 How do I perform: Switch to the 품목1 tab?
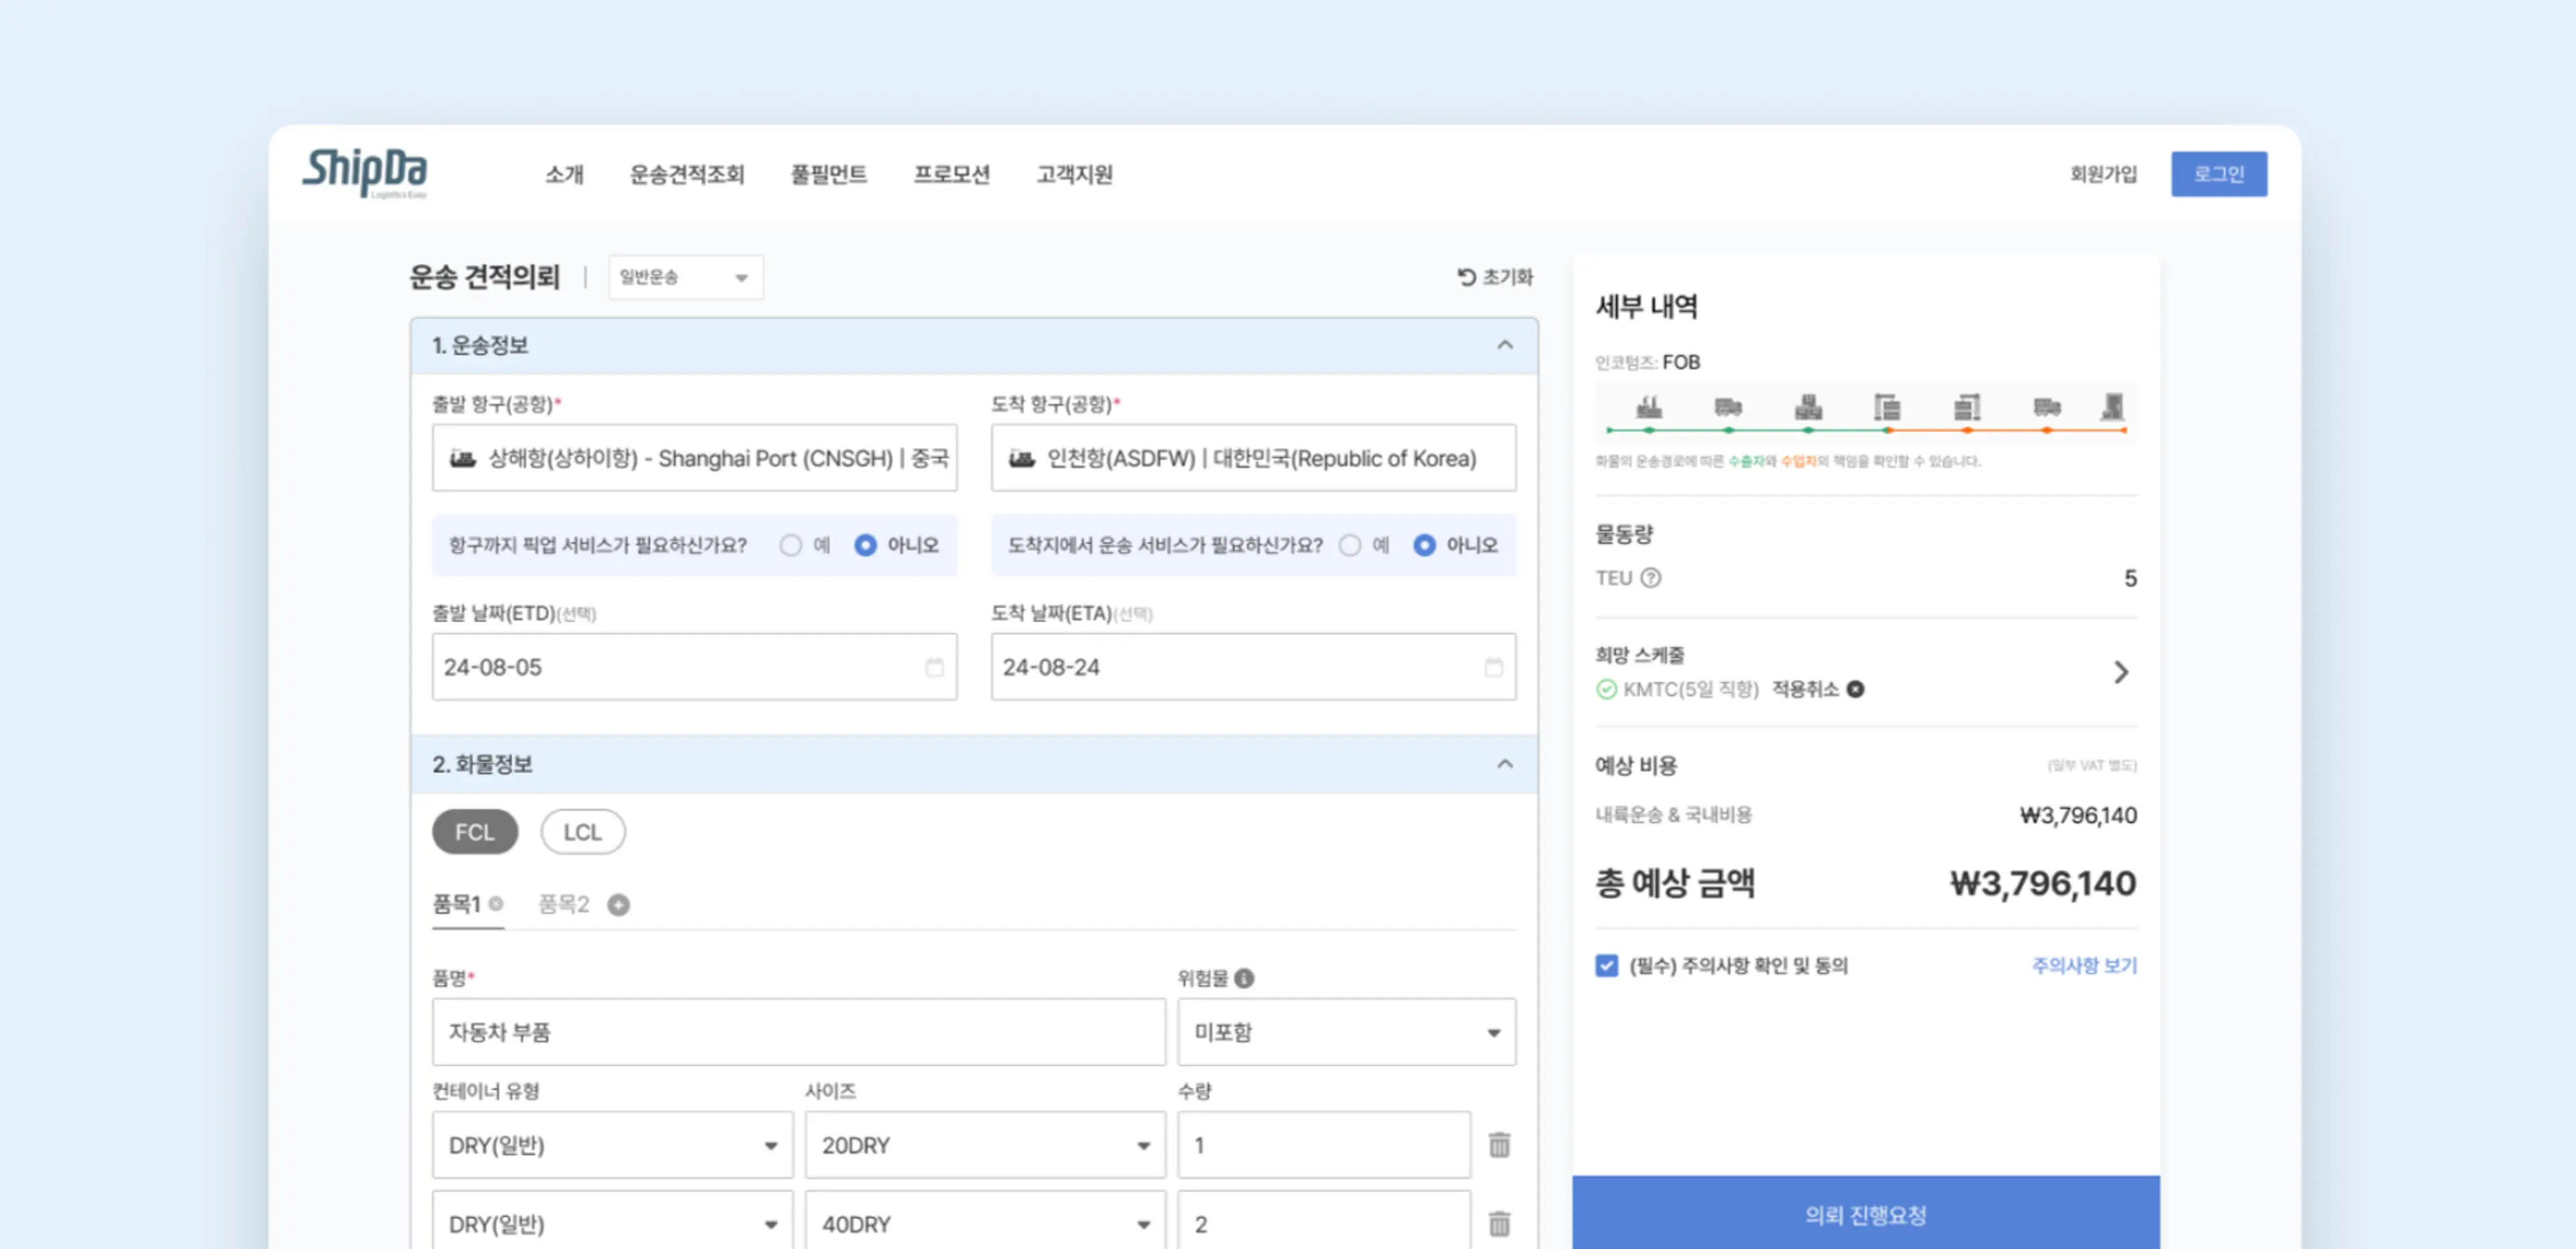click(x=456, y=904)
